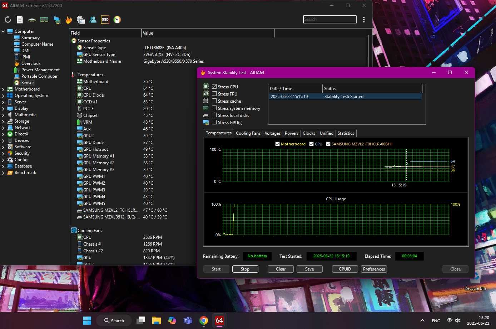Select Sensor in the Computer tree
Screen dimensions: 496x329
point(28,83)
